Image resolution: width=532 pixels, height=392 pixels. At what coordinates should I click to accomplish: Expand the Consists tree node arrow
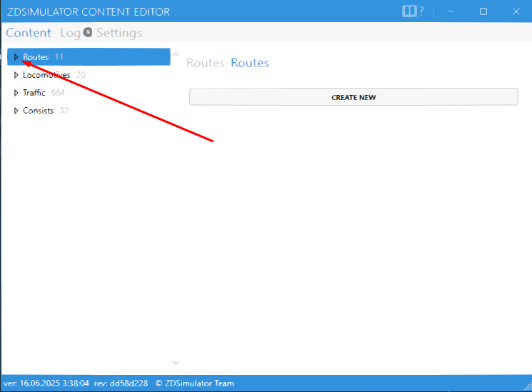pyautogui.click(x=16, y=111)
